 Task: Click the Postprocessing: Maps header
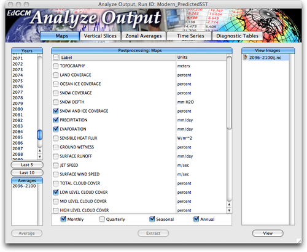coord(142,50)
